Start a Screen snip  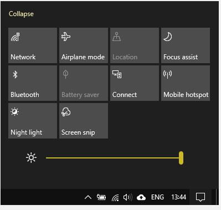point(84,121)
